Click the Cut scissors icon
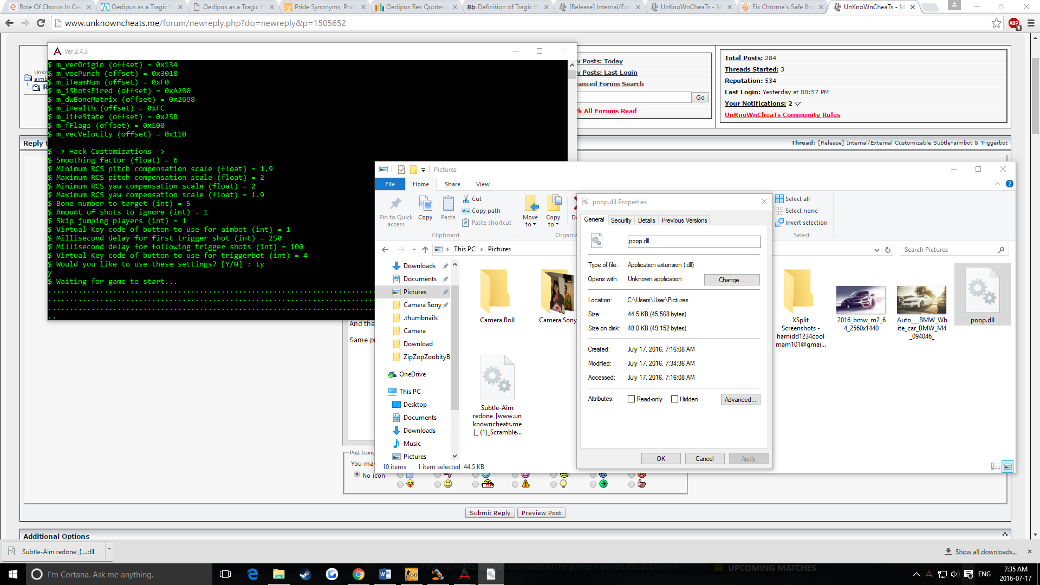Screen dimensions: 1040x585 (x=466, y=199)
